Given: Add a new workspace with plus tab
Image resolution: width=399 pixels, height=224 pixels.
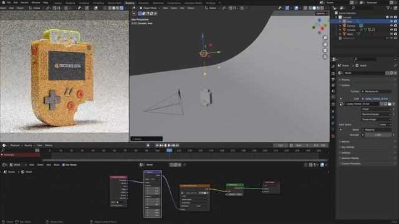Looking at the screenshot, I should click(x=219, y=3).
